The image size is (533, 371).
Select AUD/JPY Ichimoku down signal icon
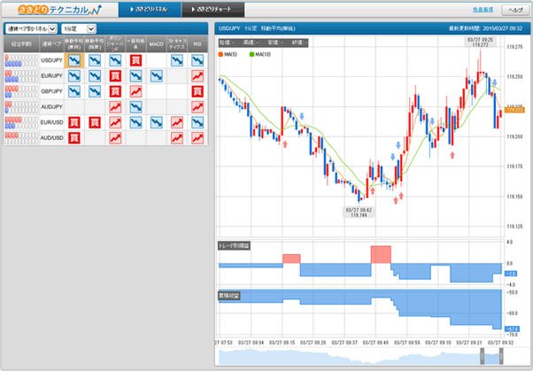(x=135, y=107)
